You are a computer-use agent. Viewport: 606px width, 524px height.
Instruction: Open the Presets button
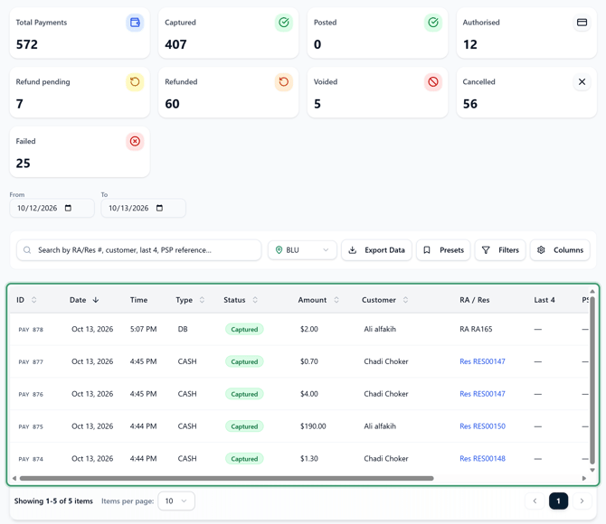[443, 250]
